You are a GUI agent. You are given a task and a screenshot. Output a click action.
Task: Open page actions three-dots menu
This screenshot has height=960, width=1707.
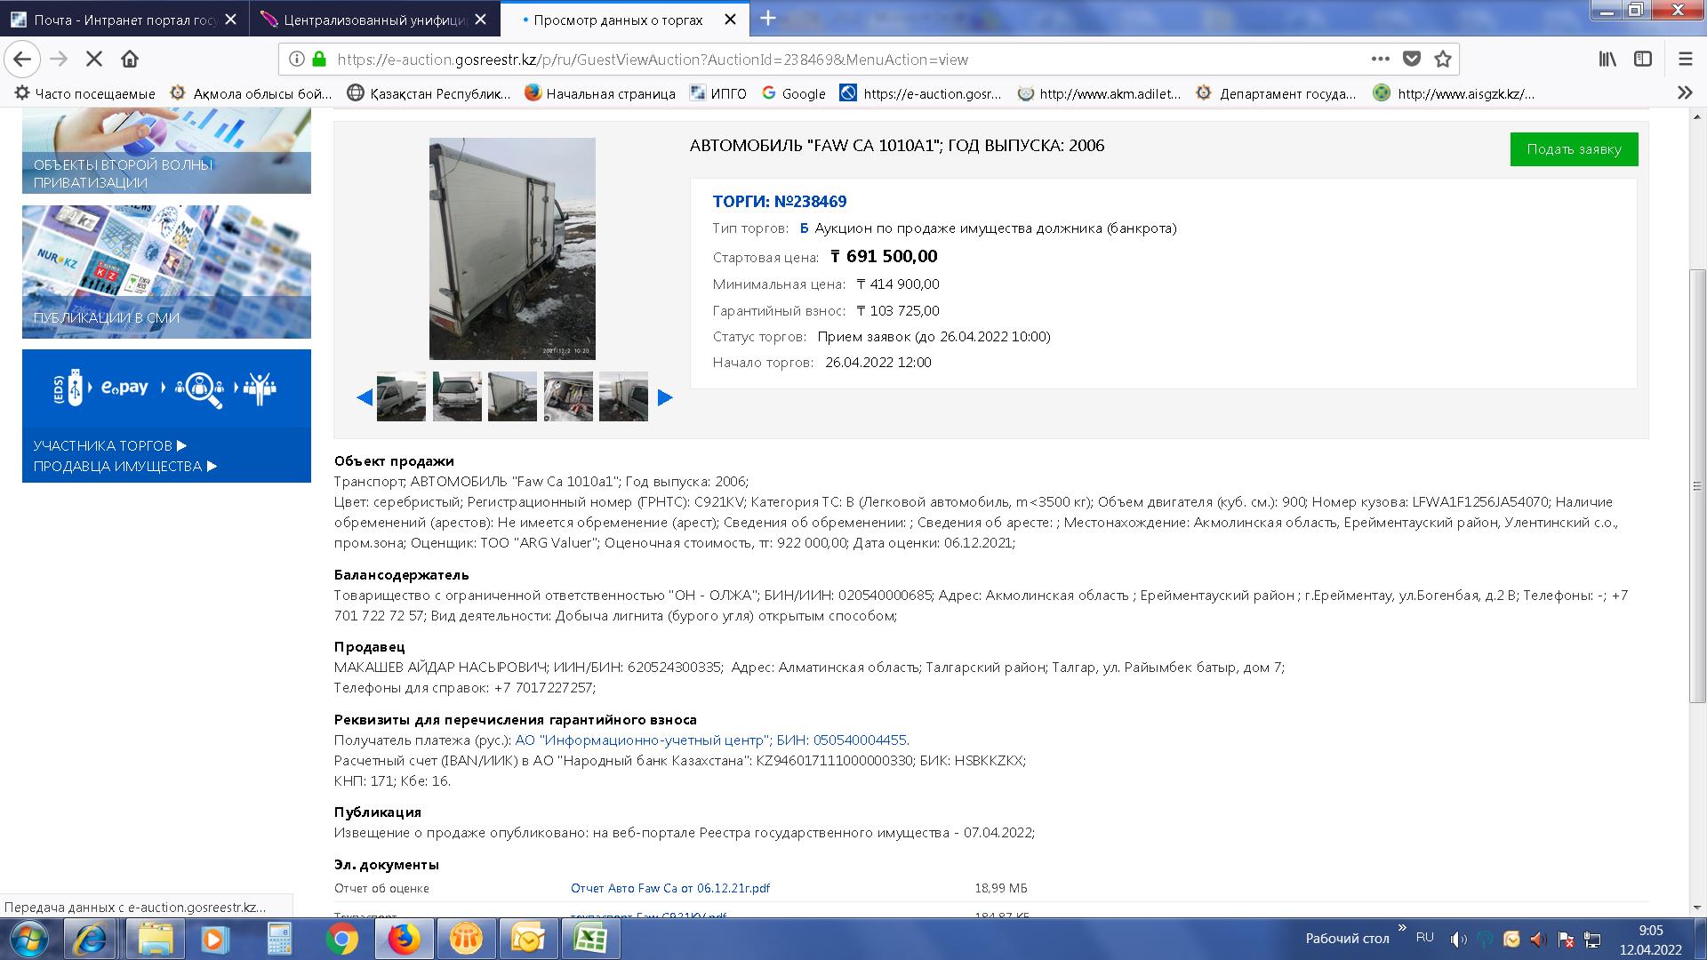click(x=1380, y=60)
